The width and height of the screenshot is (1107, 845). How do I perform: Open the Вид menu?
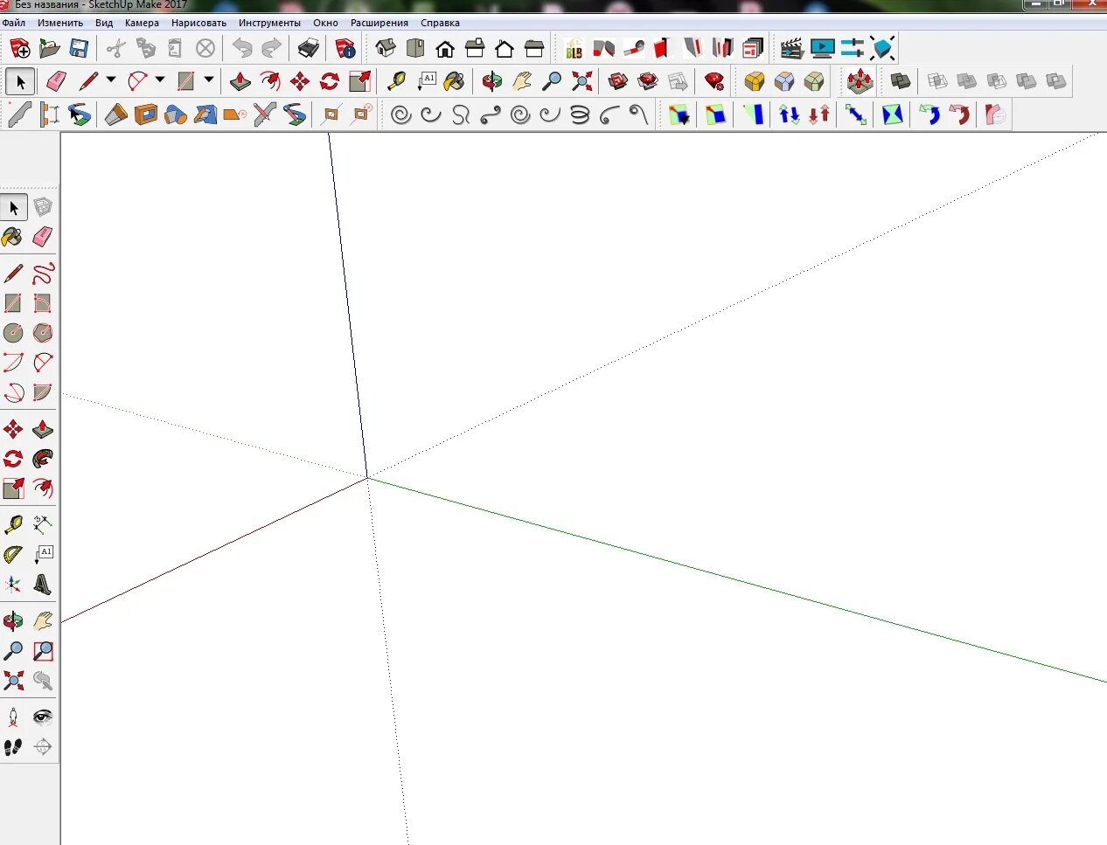point(104,23)
